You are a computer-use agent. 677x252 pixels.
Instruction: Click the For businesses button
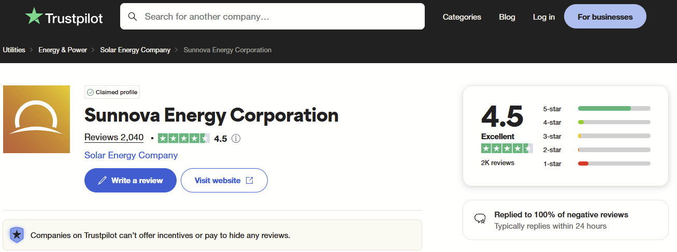[604, 17]
